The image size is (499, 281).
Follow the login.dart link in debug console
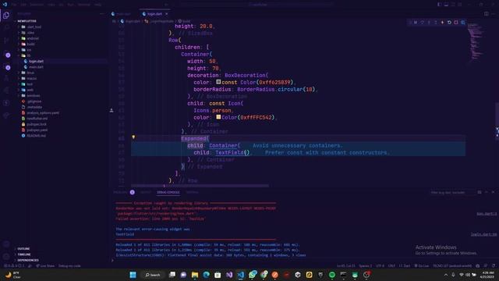(x=483, y=234)
